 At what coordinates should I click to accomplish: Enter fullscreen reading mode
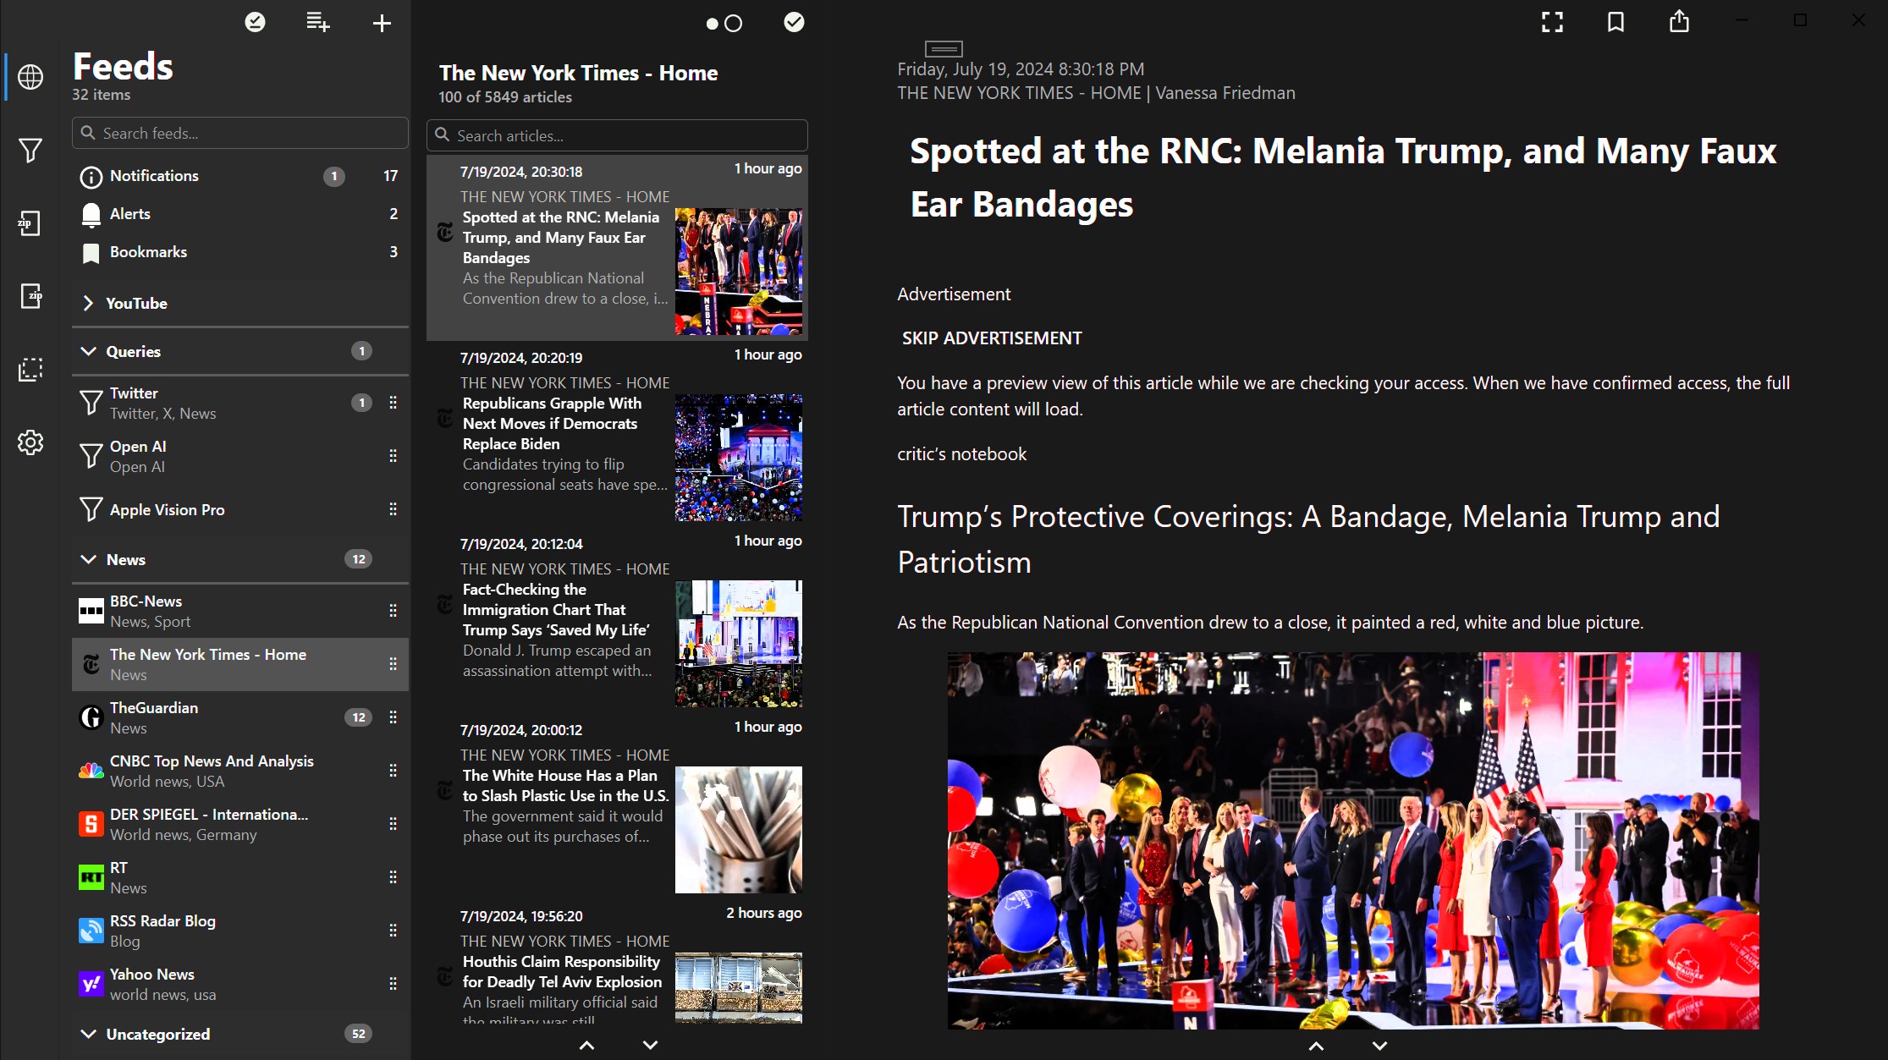tap(1552, 22)
